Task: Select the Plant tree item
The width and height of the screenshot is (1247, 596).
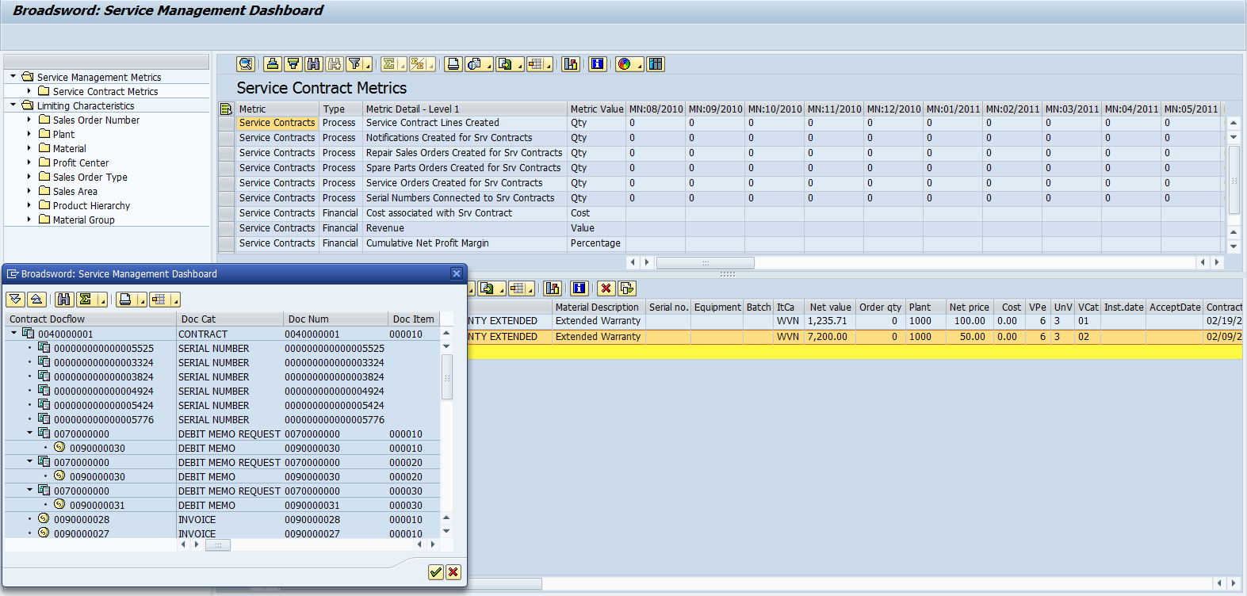Action: pyautogui.click(x=63, y=134)
